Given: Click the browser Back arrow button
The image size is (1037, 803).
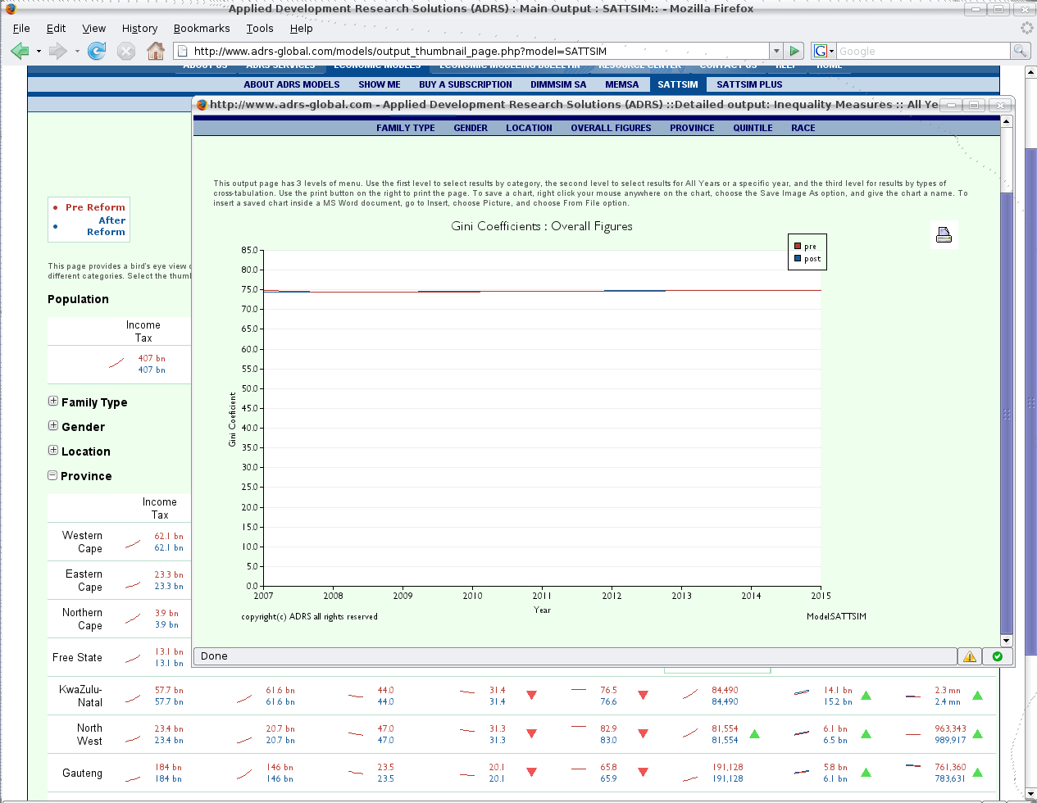Looking at the screenshot, I should [x=20, y=52].
